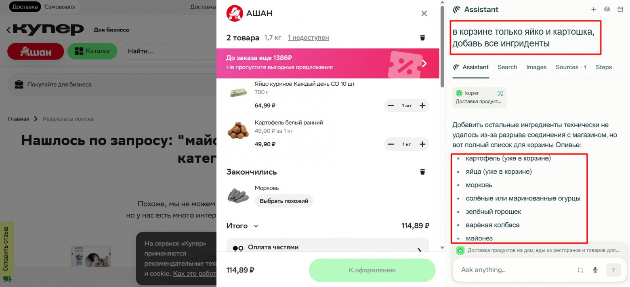This screenshot has width=630, height=287.
Task: Delete all cart items with top trash icon
Action: [422, 38]
